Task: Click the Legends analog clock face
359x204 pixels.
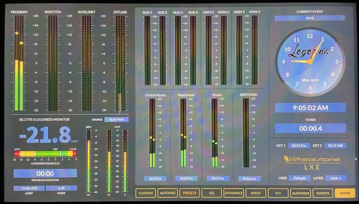Action: point(310,62)
